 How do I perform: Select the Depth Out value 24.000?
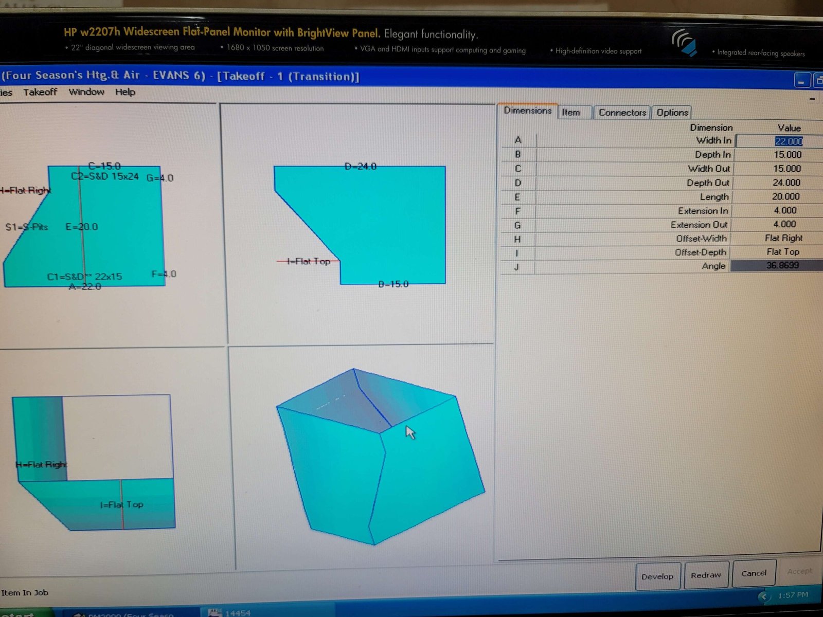pyautogui.click(x=786, y=183)
